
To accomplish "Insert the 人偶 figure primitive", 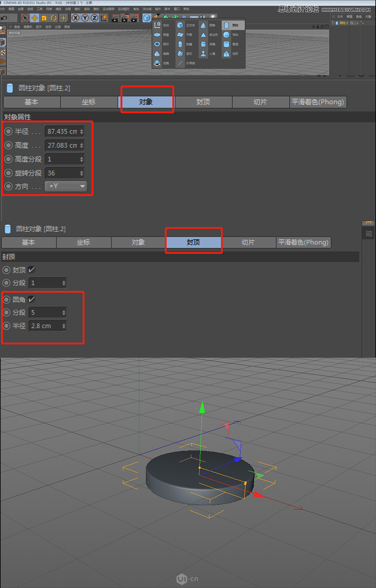I will click(203, 54).
